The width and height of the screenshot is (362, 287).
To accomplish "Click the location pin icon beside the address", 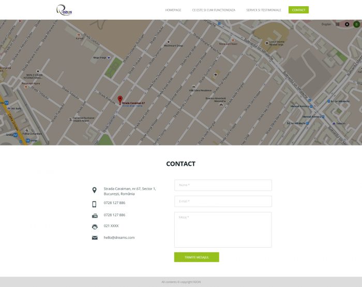I will 95,190.
